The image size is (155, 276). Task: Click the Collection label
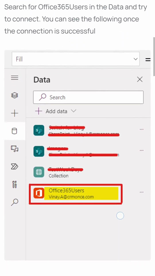tap(59, 176)
